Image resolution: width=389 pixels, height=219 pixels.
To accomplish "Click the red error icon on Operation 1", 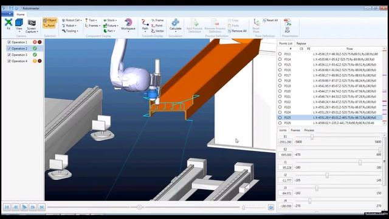I will 35,42.
